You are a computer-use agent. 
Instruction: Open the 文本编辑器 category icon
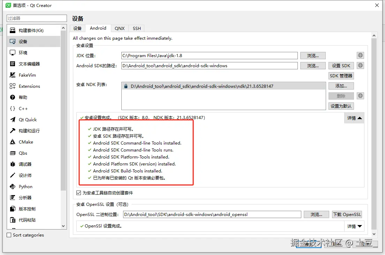point(13,64)
